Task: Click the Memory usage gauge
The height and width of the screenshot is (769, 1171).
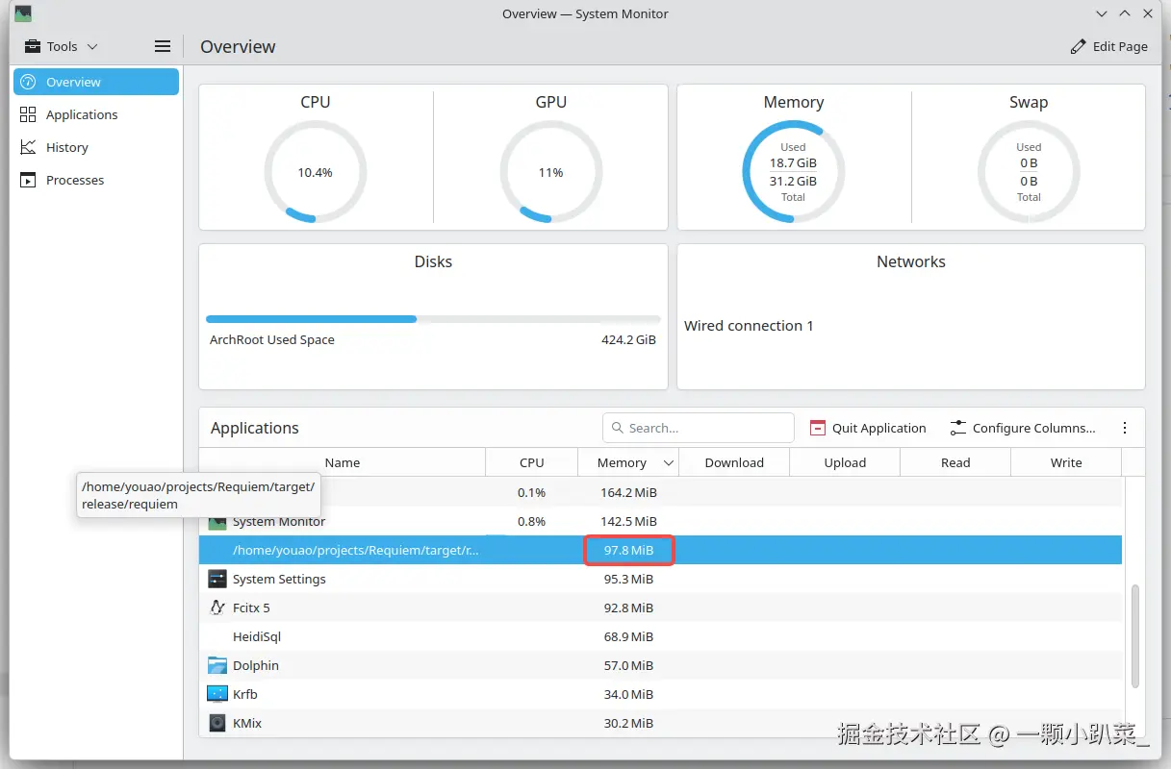Action: pyautogui.click(x=794, y=172)
